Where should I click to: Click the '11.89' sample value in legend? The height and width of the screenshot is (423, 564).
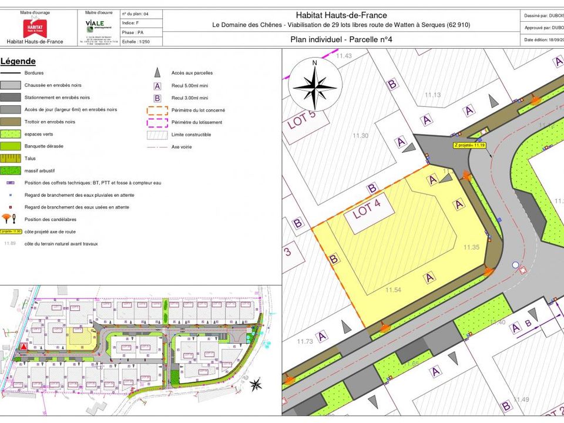click(x=10, y=243)
